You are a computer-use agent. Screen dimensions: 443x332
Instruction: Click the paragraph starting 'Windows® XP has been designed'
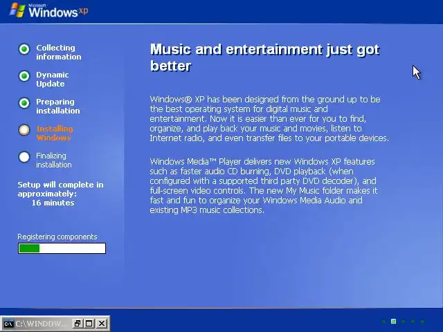(269, 118)
